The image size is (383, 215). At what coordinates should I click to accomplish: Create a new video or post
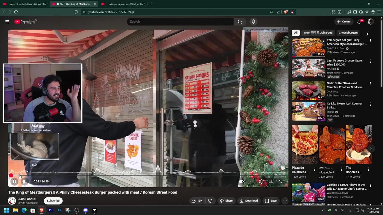(x=344, y=21)
